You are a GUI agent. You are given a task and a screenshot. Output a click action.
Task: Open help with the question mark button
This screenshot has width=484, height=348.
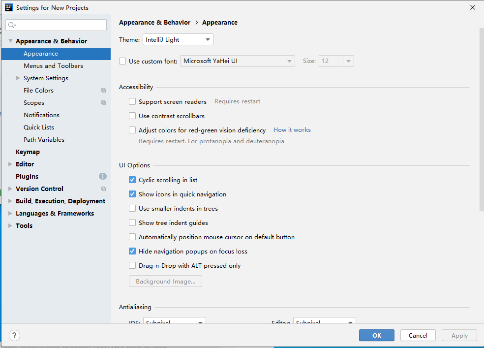point(14,335)
